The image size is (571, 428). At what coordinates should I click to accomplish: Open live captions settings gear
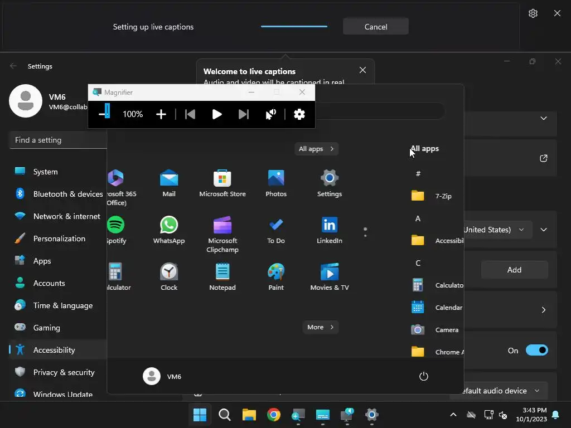pos(533,13)
